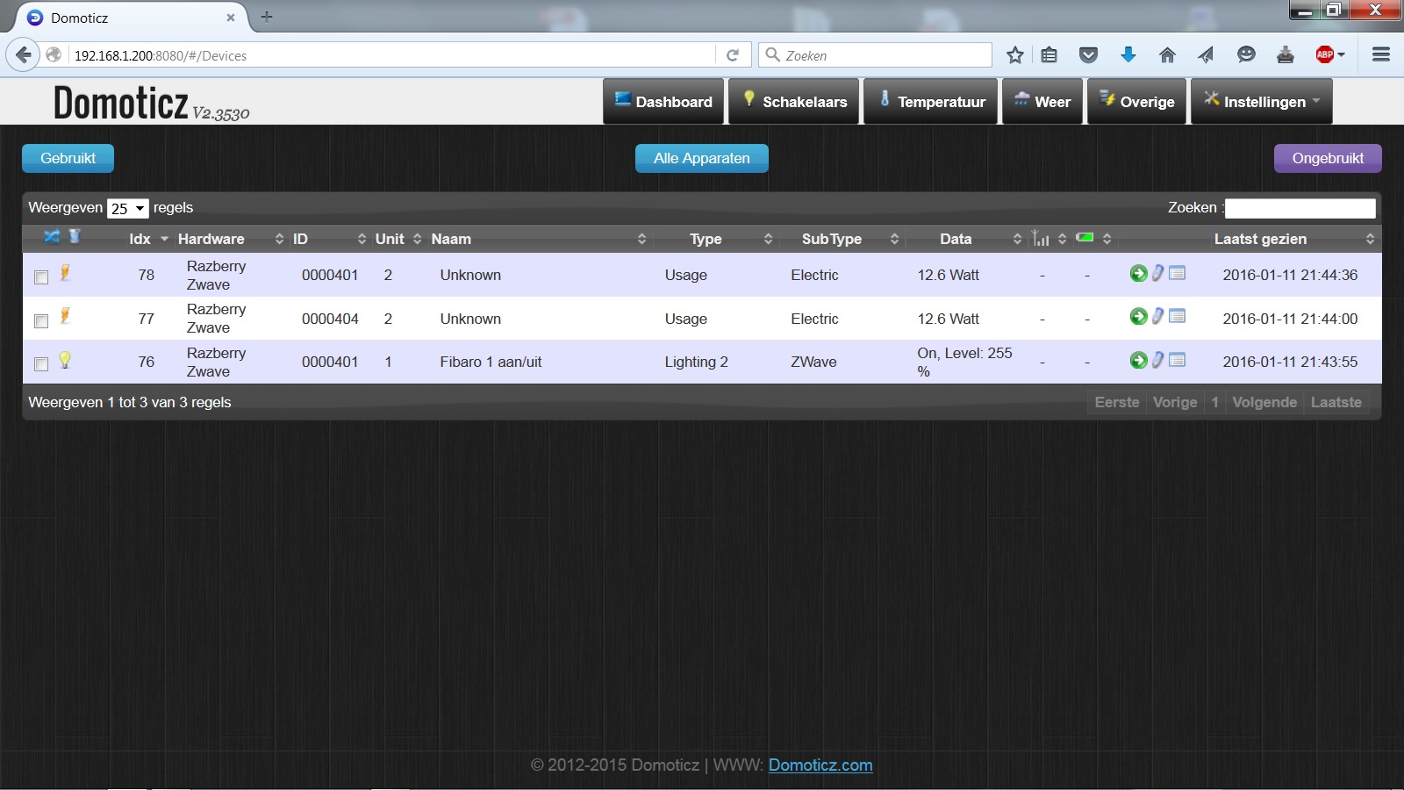Tick the checkbox for Idx 77 row
This screenshot has width=1404, height=790.
pyautogui.click(x=41, y=321)
